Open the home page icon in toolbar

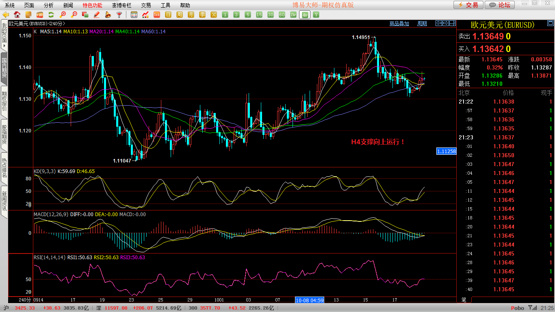(17, 15)
